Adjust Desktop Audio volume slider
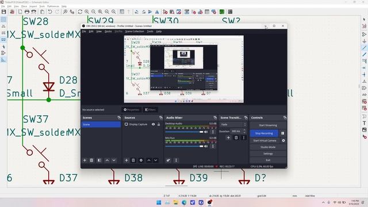Image resolution: width=368 pixels, height=207 pixels. pyautogui.click(x=184, y=132)
